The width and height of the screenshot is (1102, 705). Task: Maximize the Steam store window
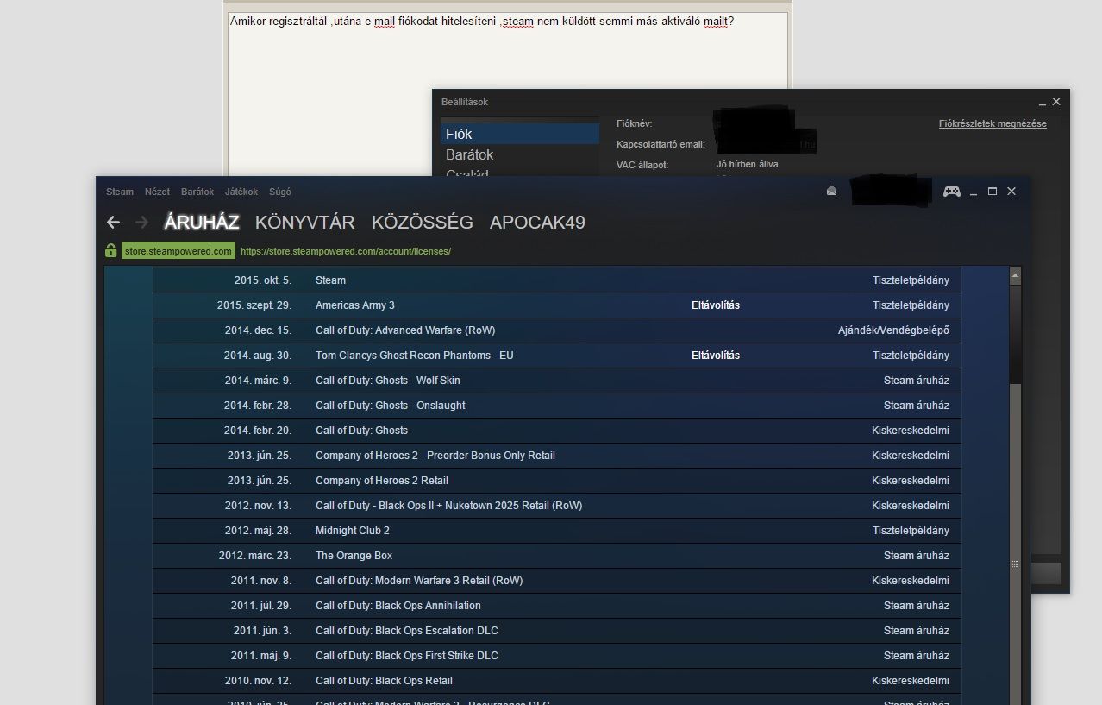point(992,192)
